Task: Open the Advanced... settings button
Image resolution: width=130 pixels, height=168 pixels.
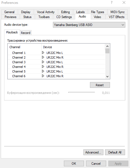Action: pos(93,152)
